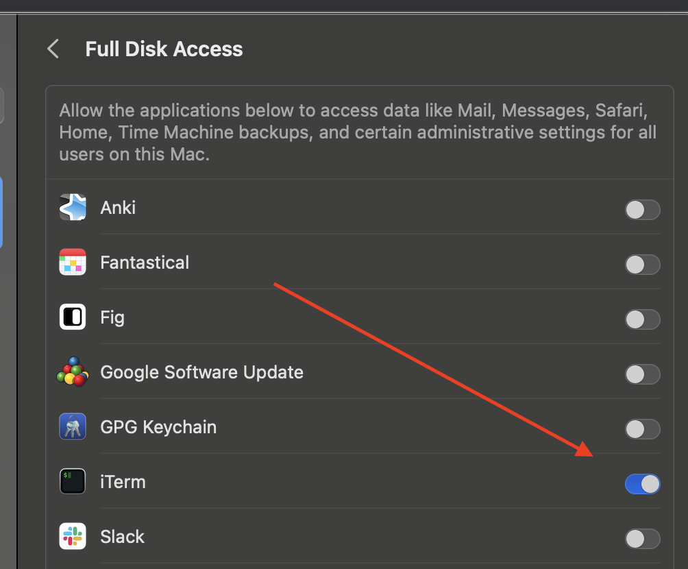This screenshot has height=569, width=688.
Task: Select the Fig row label
Action: (112, 317)
